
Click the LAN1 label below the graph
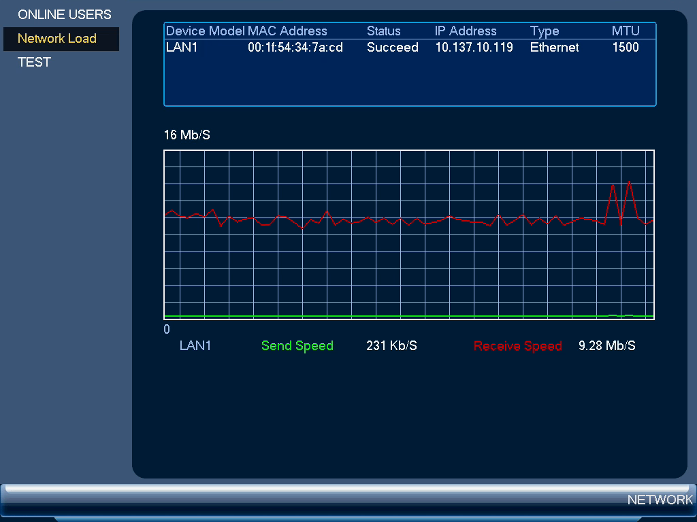tap(195, 345)
